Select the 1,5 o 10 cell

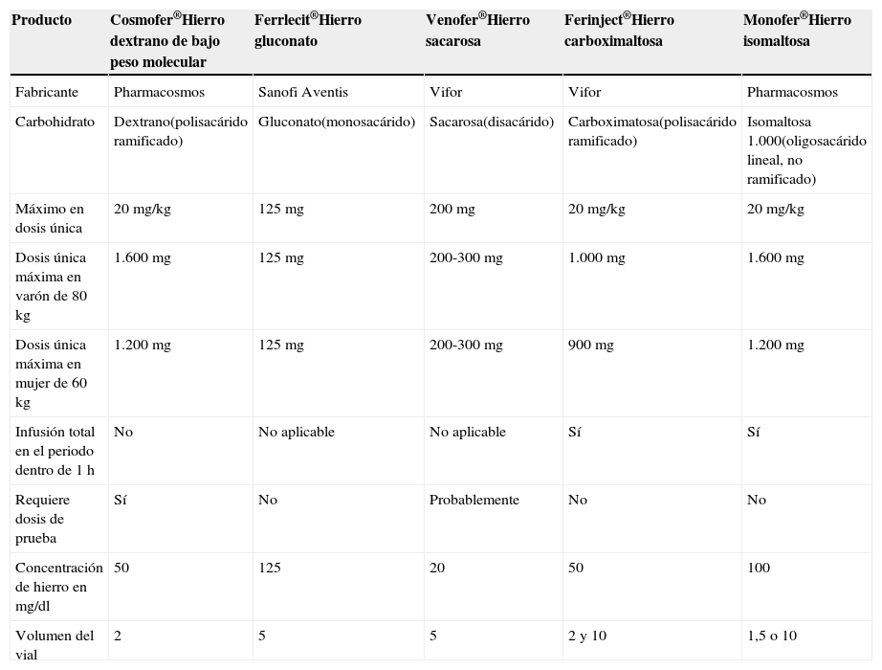coord(772,636)
